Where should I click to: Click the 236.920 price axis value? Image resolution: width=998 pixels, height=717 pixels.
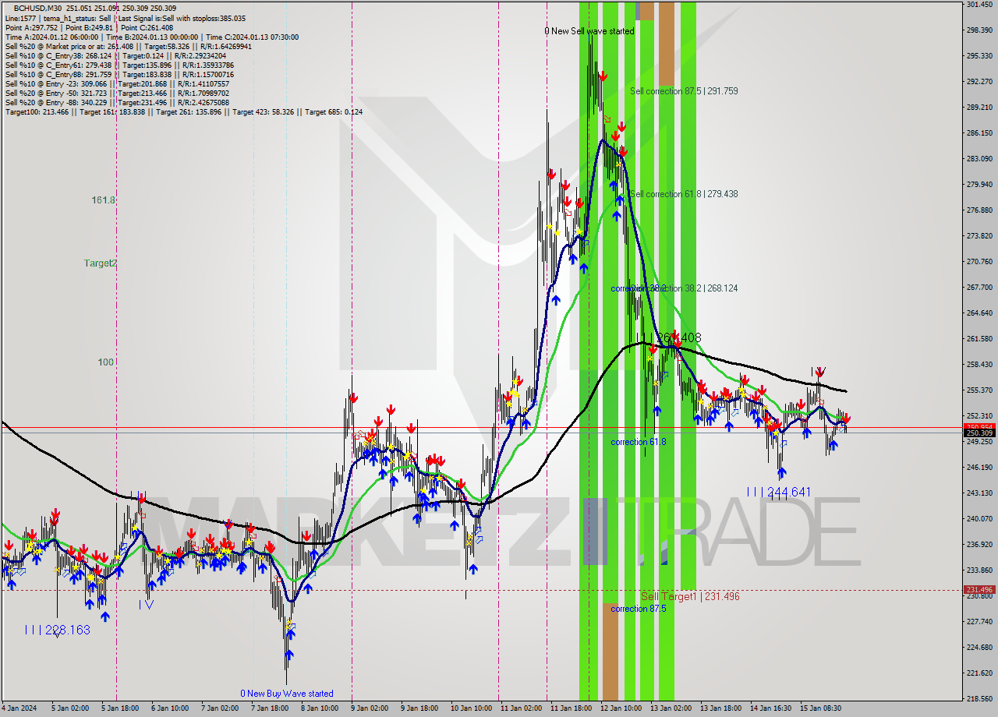979,544
